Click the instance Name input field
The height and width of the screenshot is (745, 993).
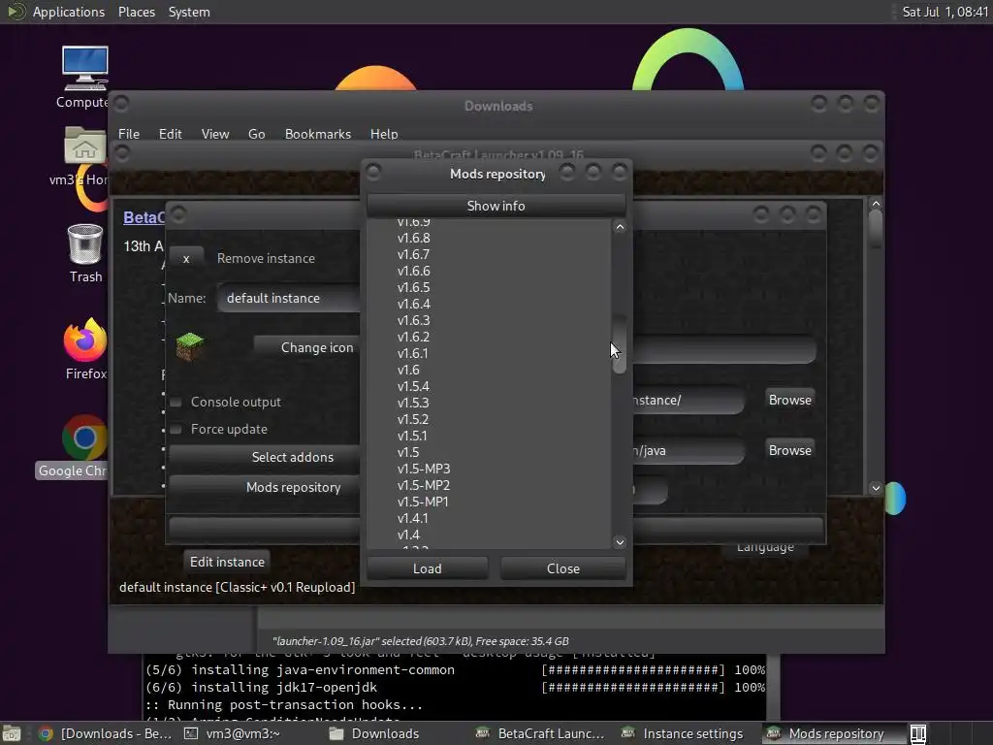click(289, 298)
